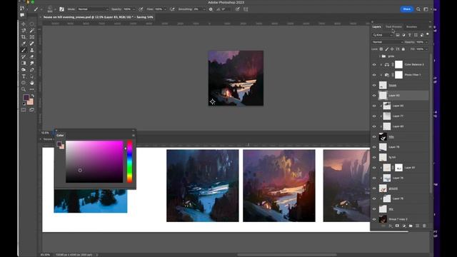Lock transparent pixels in Layers panel
457x257 pixels.
click(x=381, y=49)
